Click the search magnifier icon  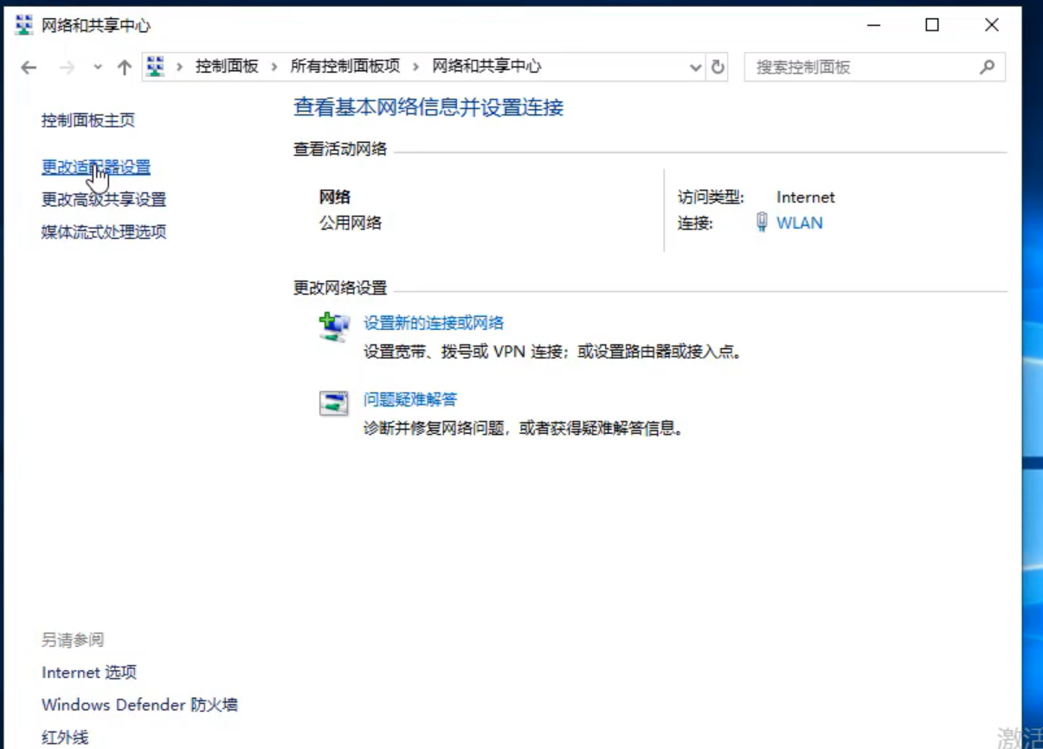point(987,67)
